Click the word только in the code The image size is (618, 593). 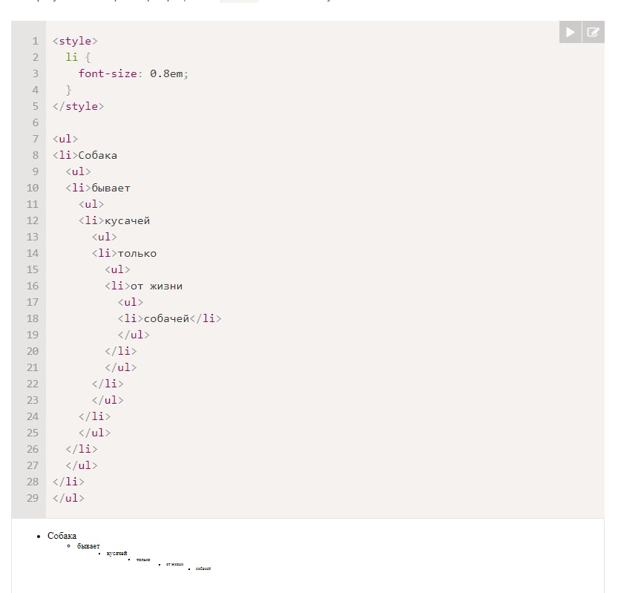coord(137,253)
